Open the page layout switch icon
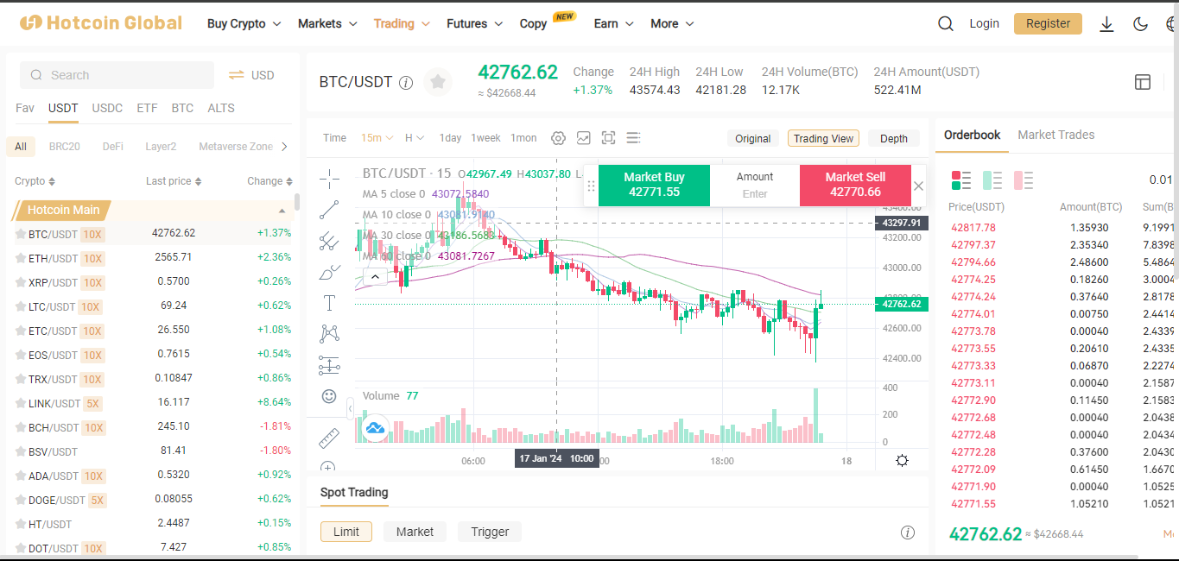The height and width of the screenshot is (561, 1179). click(x=1143, y=82)
